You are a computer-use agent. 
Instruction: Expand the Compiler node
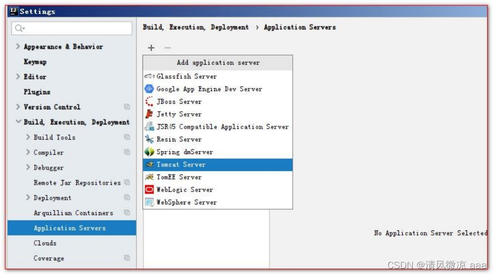click(x=28, y=152)
